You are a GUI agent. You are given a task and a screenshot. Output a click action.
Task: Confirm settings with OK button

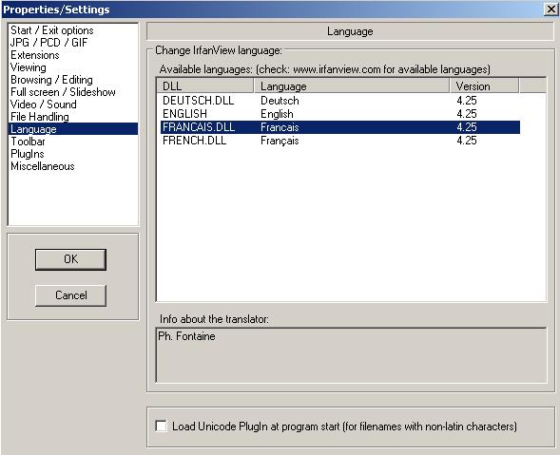pos(70,259)
